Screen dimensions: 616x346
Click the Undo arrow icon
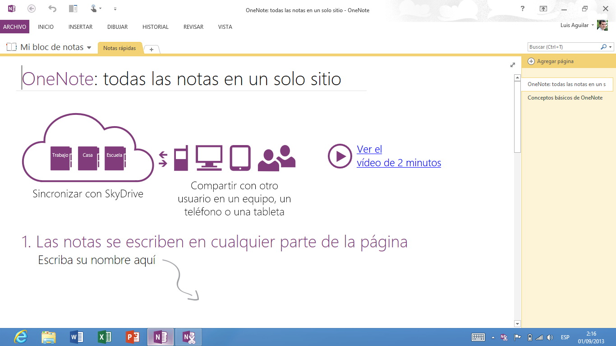[52, 9]
